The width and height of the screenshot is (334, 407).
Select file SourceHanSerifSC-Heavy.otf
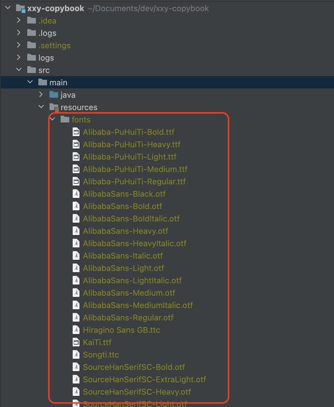[137, 392]
